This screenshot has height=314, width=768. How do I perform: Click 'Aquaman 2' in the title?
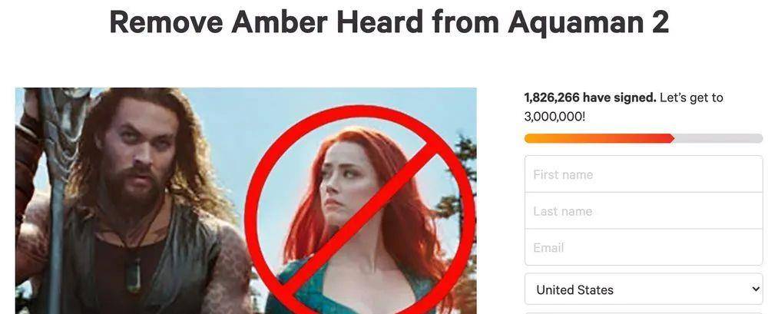[x=588, y=23]
